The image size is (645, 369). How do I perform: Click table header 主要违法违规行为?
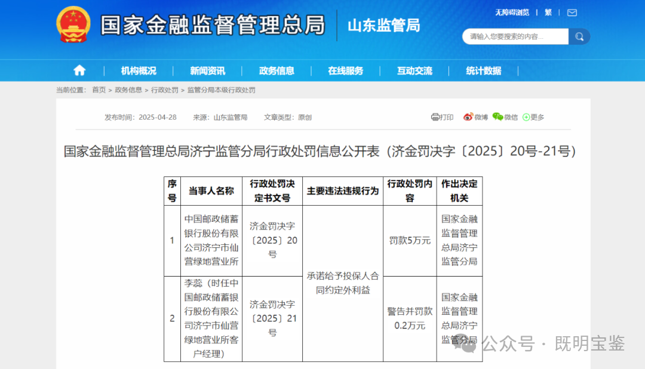click(x=343, y=191)
